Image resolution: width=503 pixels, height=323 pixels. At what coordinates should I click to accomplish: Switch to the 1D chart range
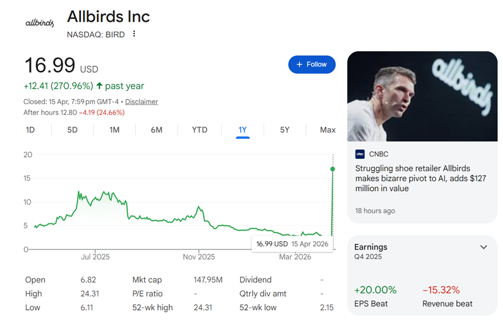click(x=30, y=130)
